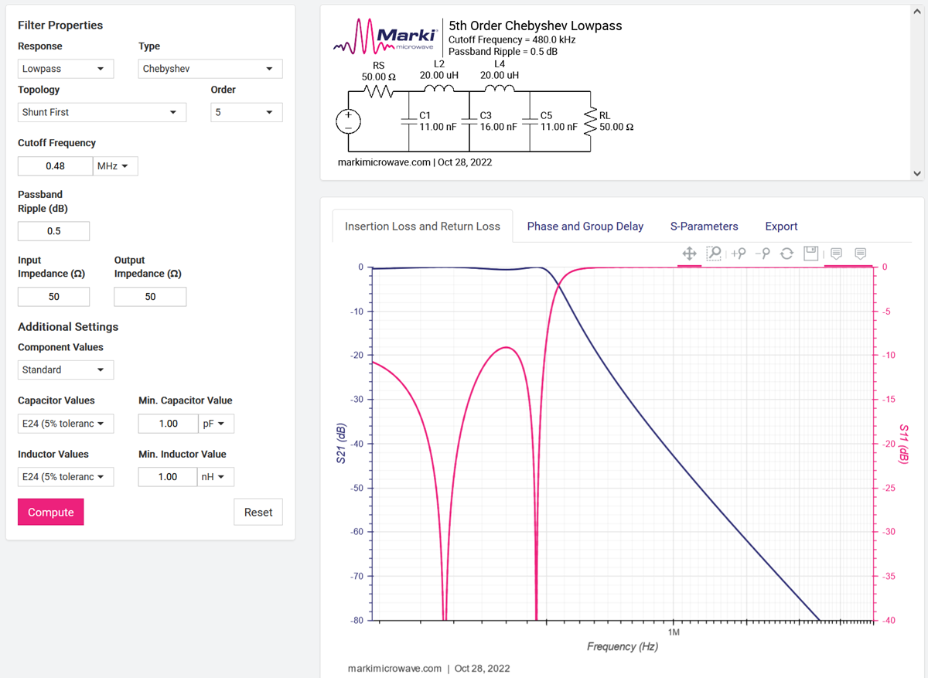Viewport: 928px width, 678px height.
Task: Click the Passband Ripple input field
Action: coord(53,231)
